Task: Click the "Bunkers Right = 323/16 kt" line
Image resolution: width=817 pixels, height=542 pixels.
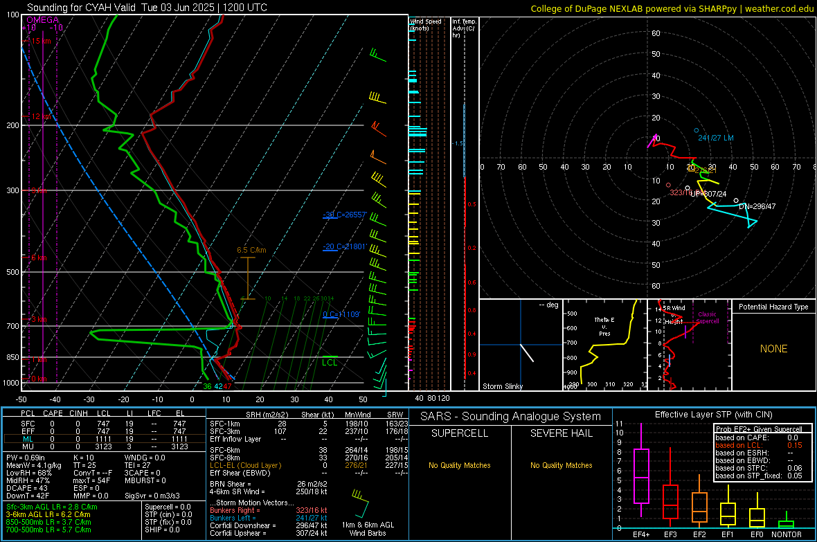Action: point(269,511)
